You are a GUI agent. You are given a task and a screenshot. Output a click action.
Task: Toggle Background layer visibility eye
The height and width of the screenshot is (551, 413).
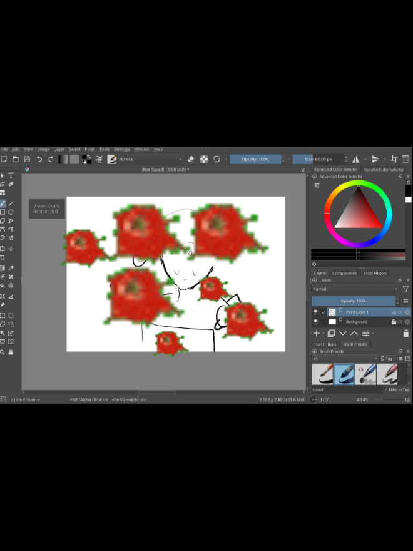click(x=315, y=322)
